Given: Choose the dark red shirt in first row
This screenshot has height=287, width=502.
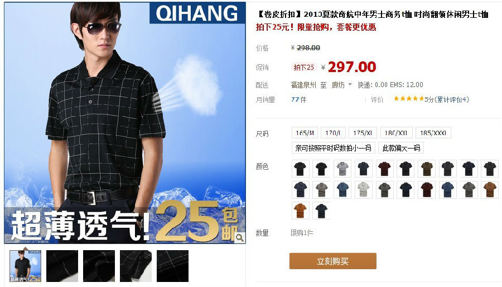Looking at the screenshot, I should pyautogui.click(x=384, y=169).
